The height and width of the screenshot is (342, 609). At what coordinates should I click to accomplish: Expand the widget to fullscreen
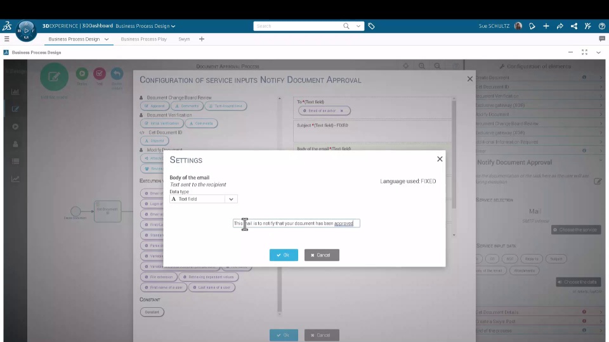point(584,52)
